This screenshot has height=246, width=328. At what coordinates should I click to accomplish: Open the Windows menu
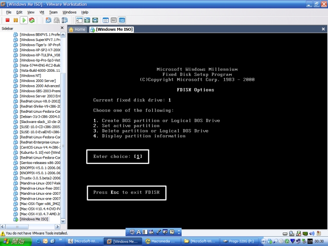(x=69, y=12)
